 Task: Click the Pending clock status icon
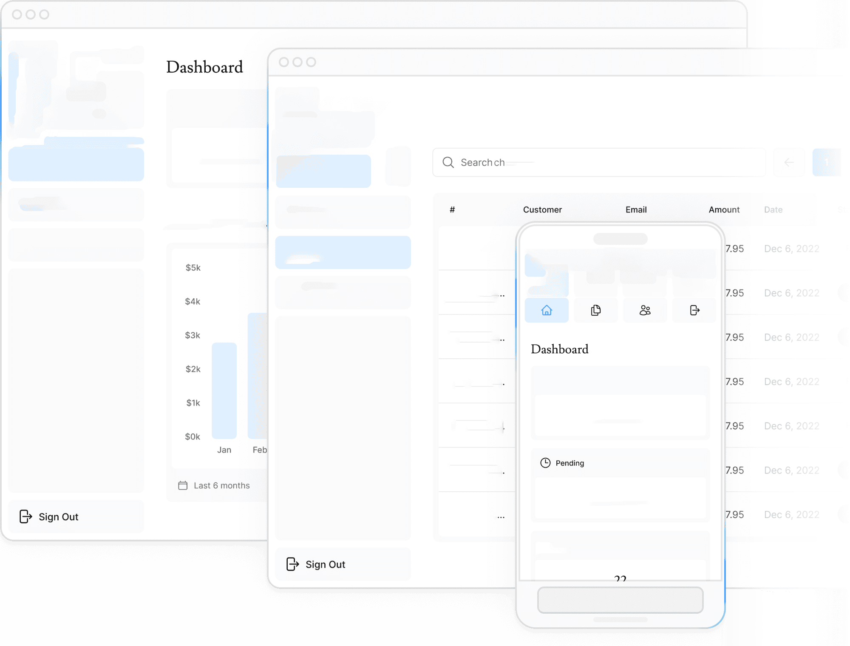tap(545, 463)
